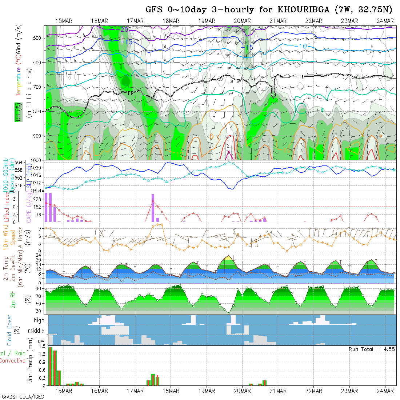The width and height of the screenshot is (400, 400).
Task: Click the FR freezing-level label near 22MAR
Action: click(300, 77)
